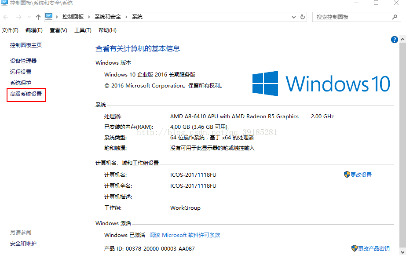The width and height of the screenshot is (406, 255).
Task: Click the computer icon in address bar
Action: 49,17
